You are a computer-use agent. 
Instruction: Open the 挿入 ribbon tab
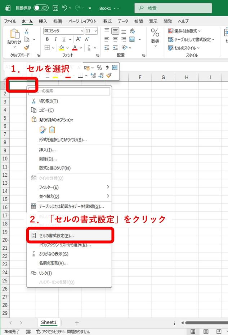pos(43,21)
